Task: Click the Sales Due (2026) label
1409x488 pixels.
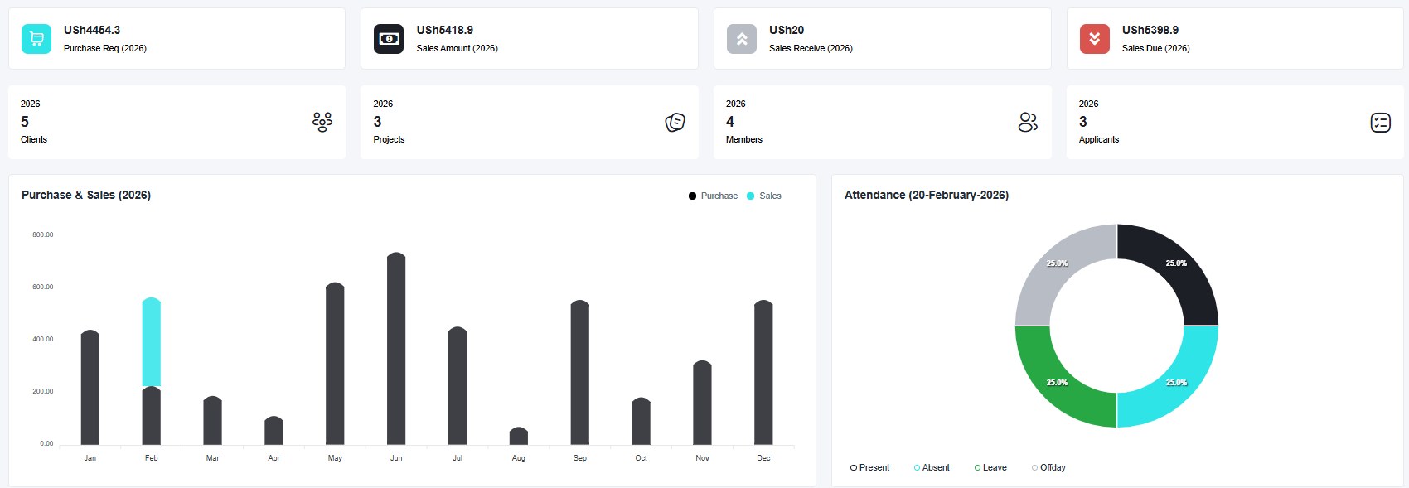Action: click(1156, 48)
